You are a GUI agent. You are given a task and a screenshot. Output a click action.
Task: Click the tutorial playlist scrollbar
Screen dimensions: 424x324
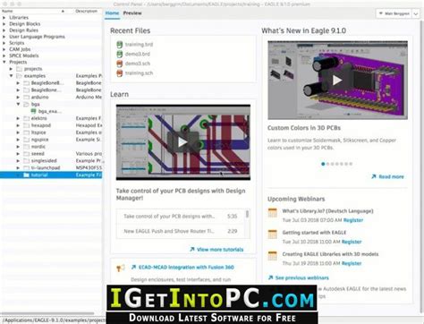[x=247, y=214]
